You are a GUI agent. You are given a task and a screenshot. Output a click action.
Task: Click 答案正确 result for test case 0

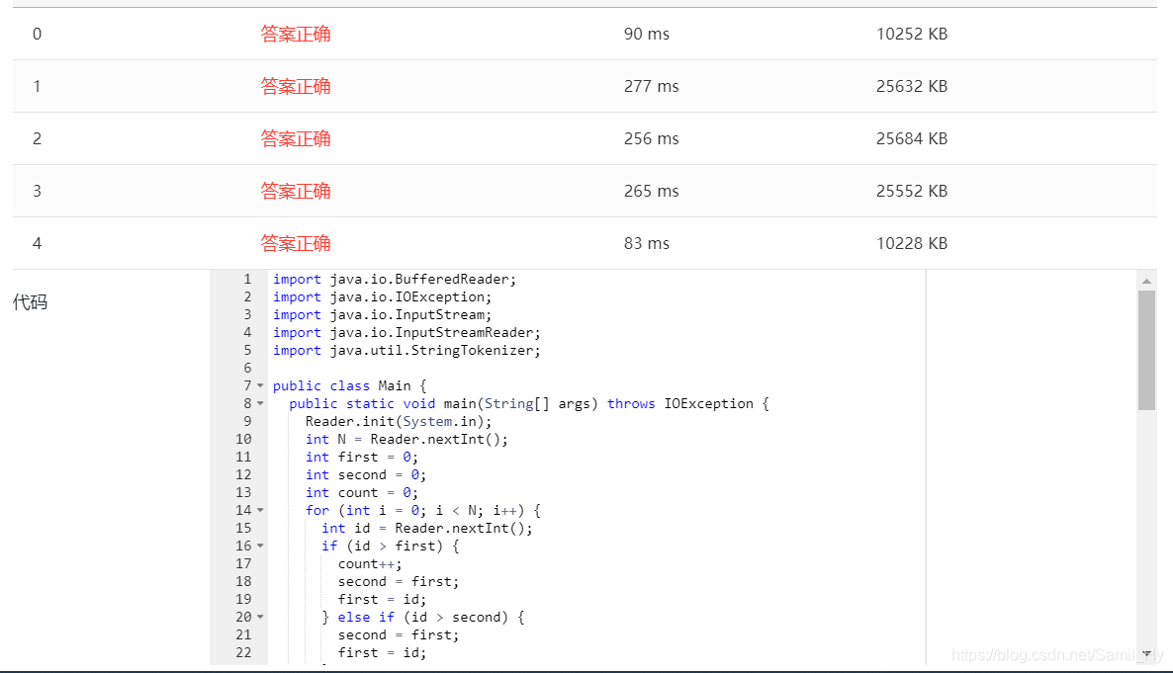296,34
